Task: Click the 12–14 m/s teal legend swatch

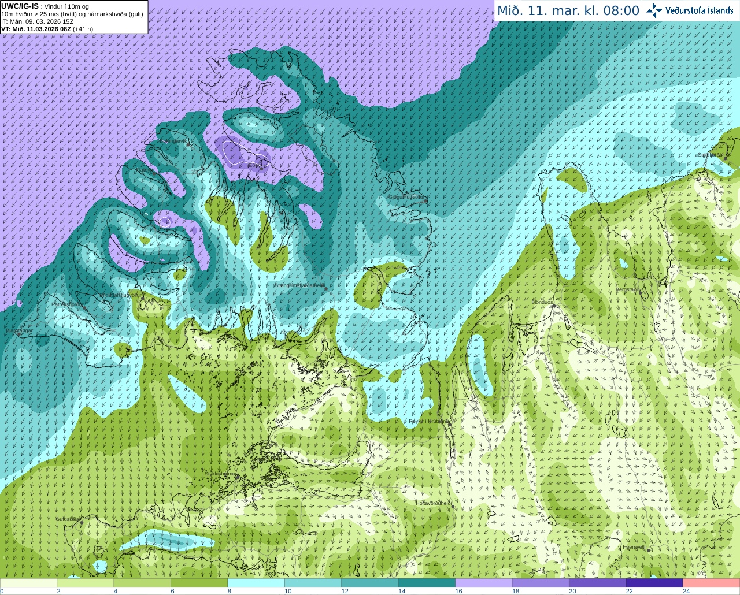Action: [x=370, y=583]
